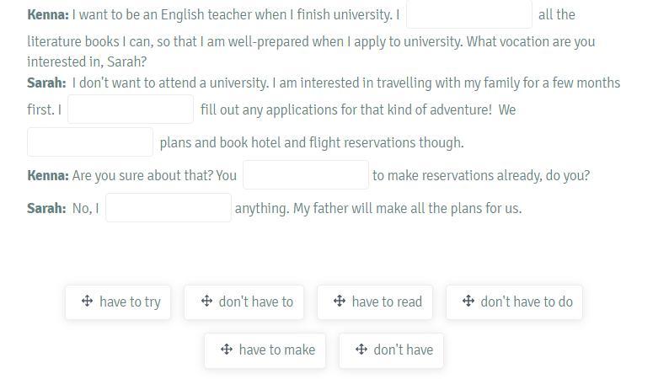Click the move icon on 'have to read'

[x=340, y=301]
